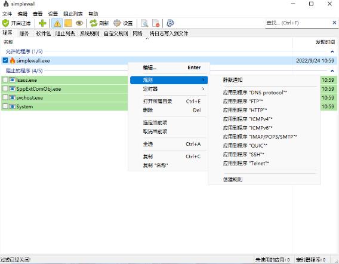
Task: Click the PayPal donate icon
Action: coord(170,23)
